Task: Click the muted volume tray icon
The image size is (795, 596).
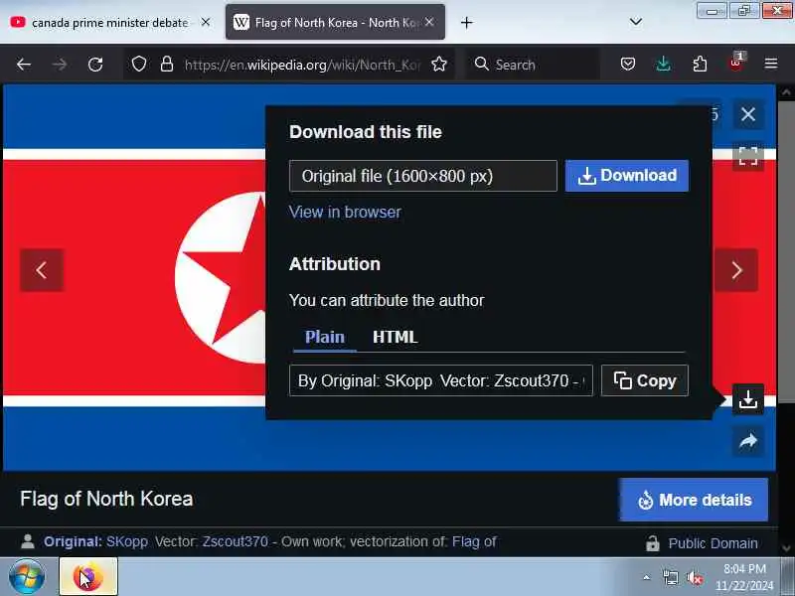Action: pyautogui.click(x=695, y=577)
